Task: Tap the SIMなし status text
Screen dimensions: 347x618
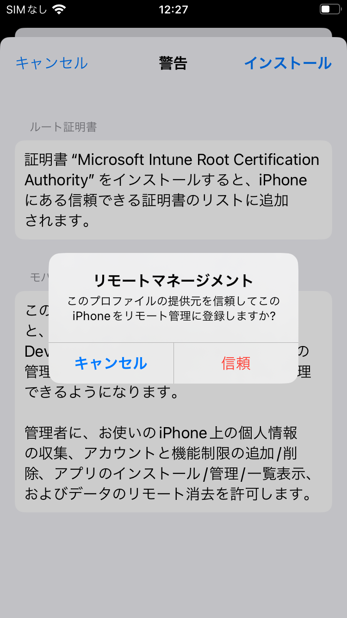Action: (26, 9)
